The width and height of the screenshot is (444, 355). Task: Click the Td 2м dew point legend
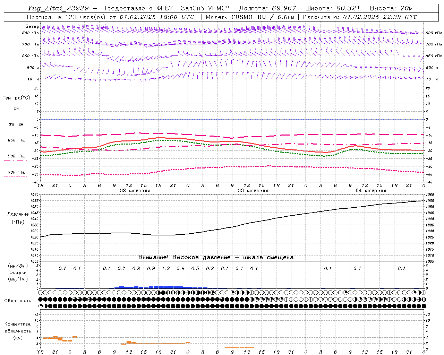(x=16, y=126)
